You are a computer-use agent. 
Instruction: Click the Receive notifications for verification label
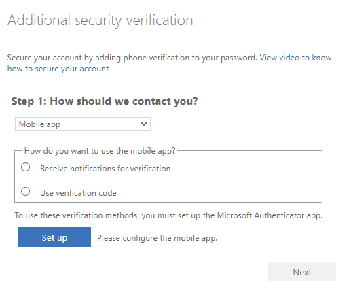click(105, 169)
